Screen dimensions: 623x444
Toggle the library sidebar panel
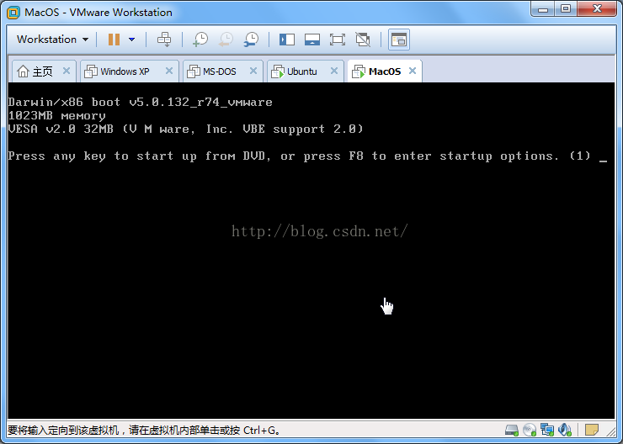pos(287,40)
